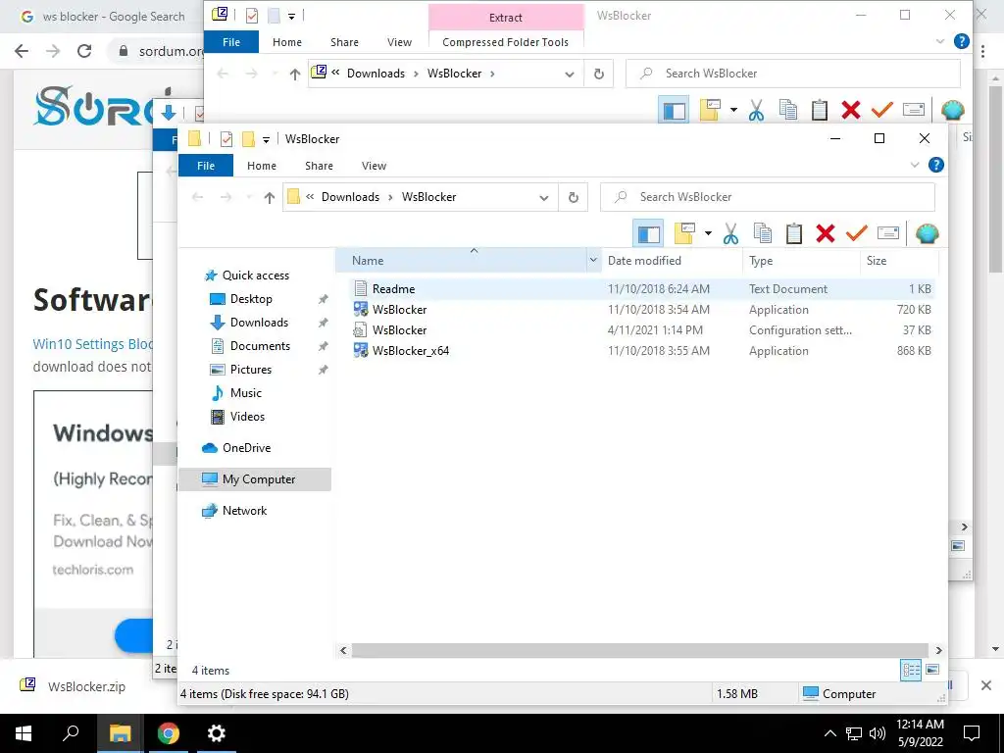Expand address dropdown in back Extract window
1004x753 pixels.
coord(570,75)
